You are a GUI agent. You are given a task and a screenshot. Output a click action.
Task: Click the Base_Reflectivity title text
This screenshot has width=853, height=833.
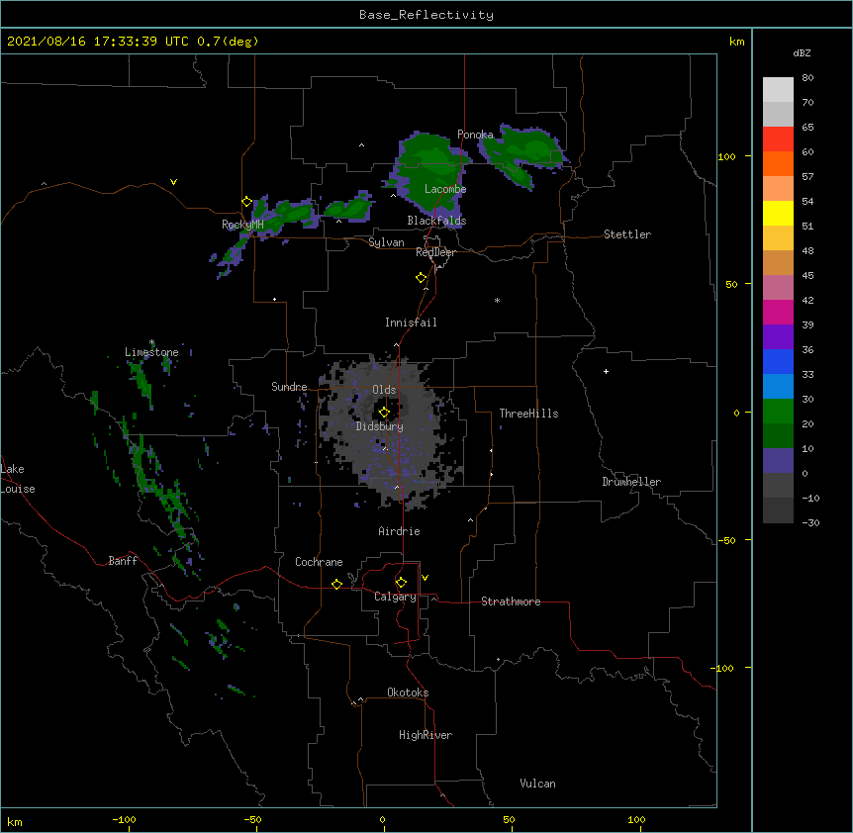(x=426, y=15)
